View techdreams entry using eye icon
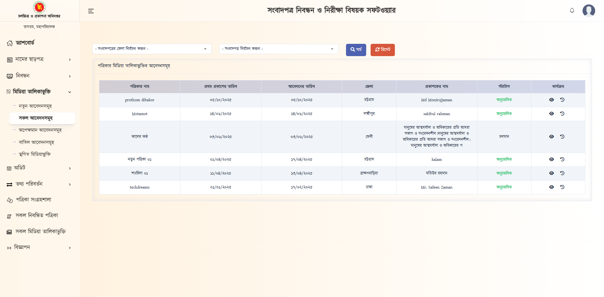 551,187
